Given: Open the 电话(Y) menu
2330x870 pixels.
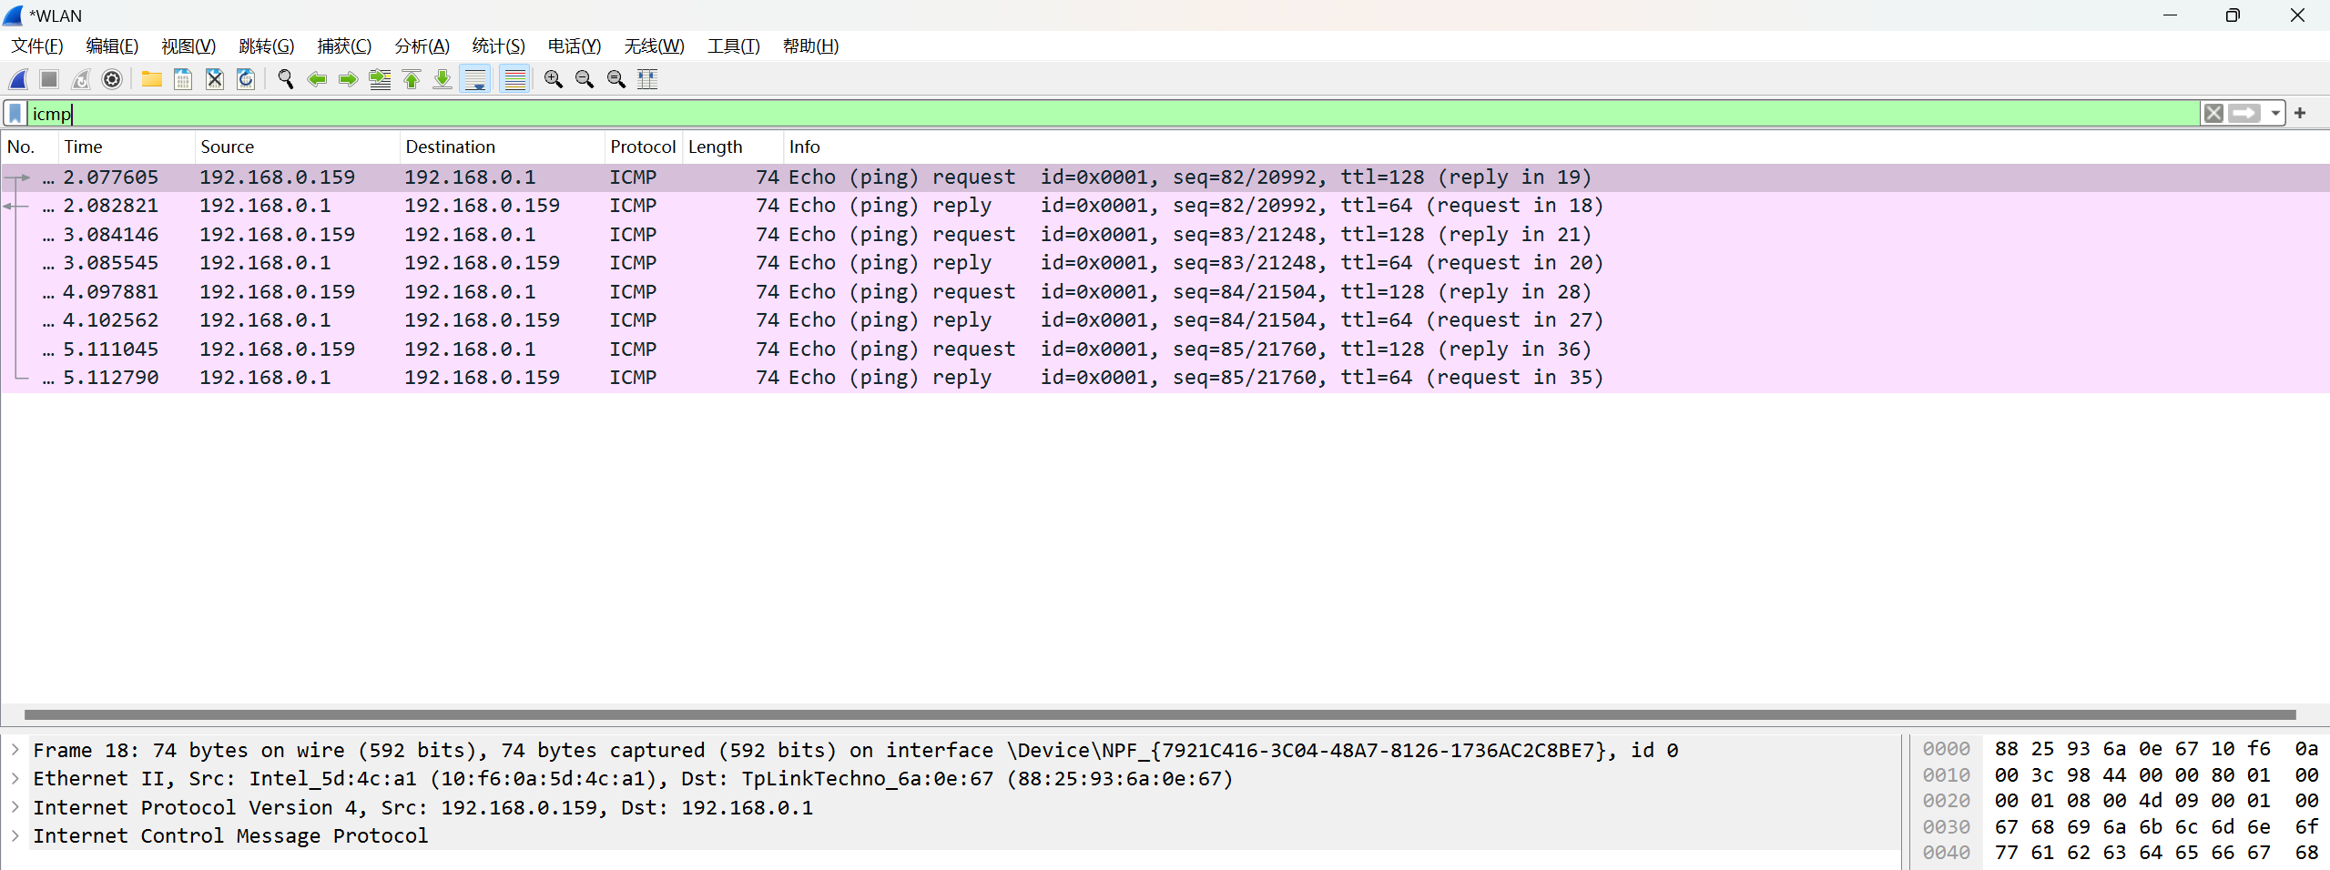Looking at the screenshot, I should pos(575,46).
